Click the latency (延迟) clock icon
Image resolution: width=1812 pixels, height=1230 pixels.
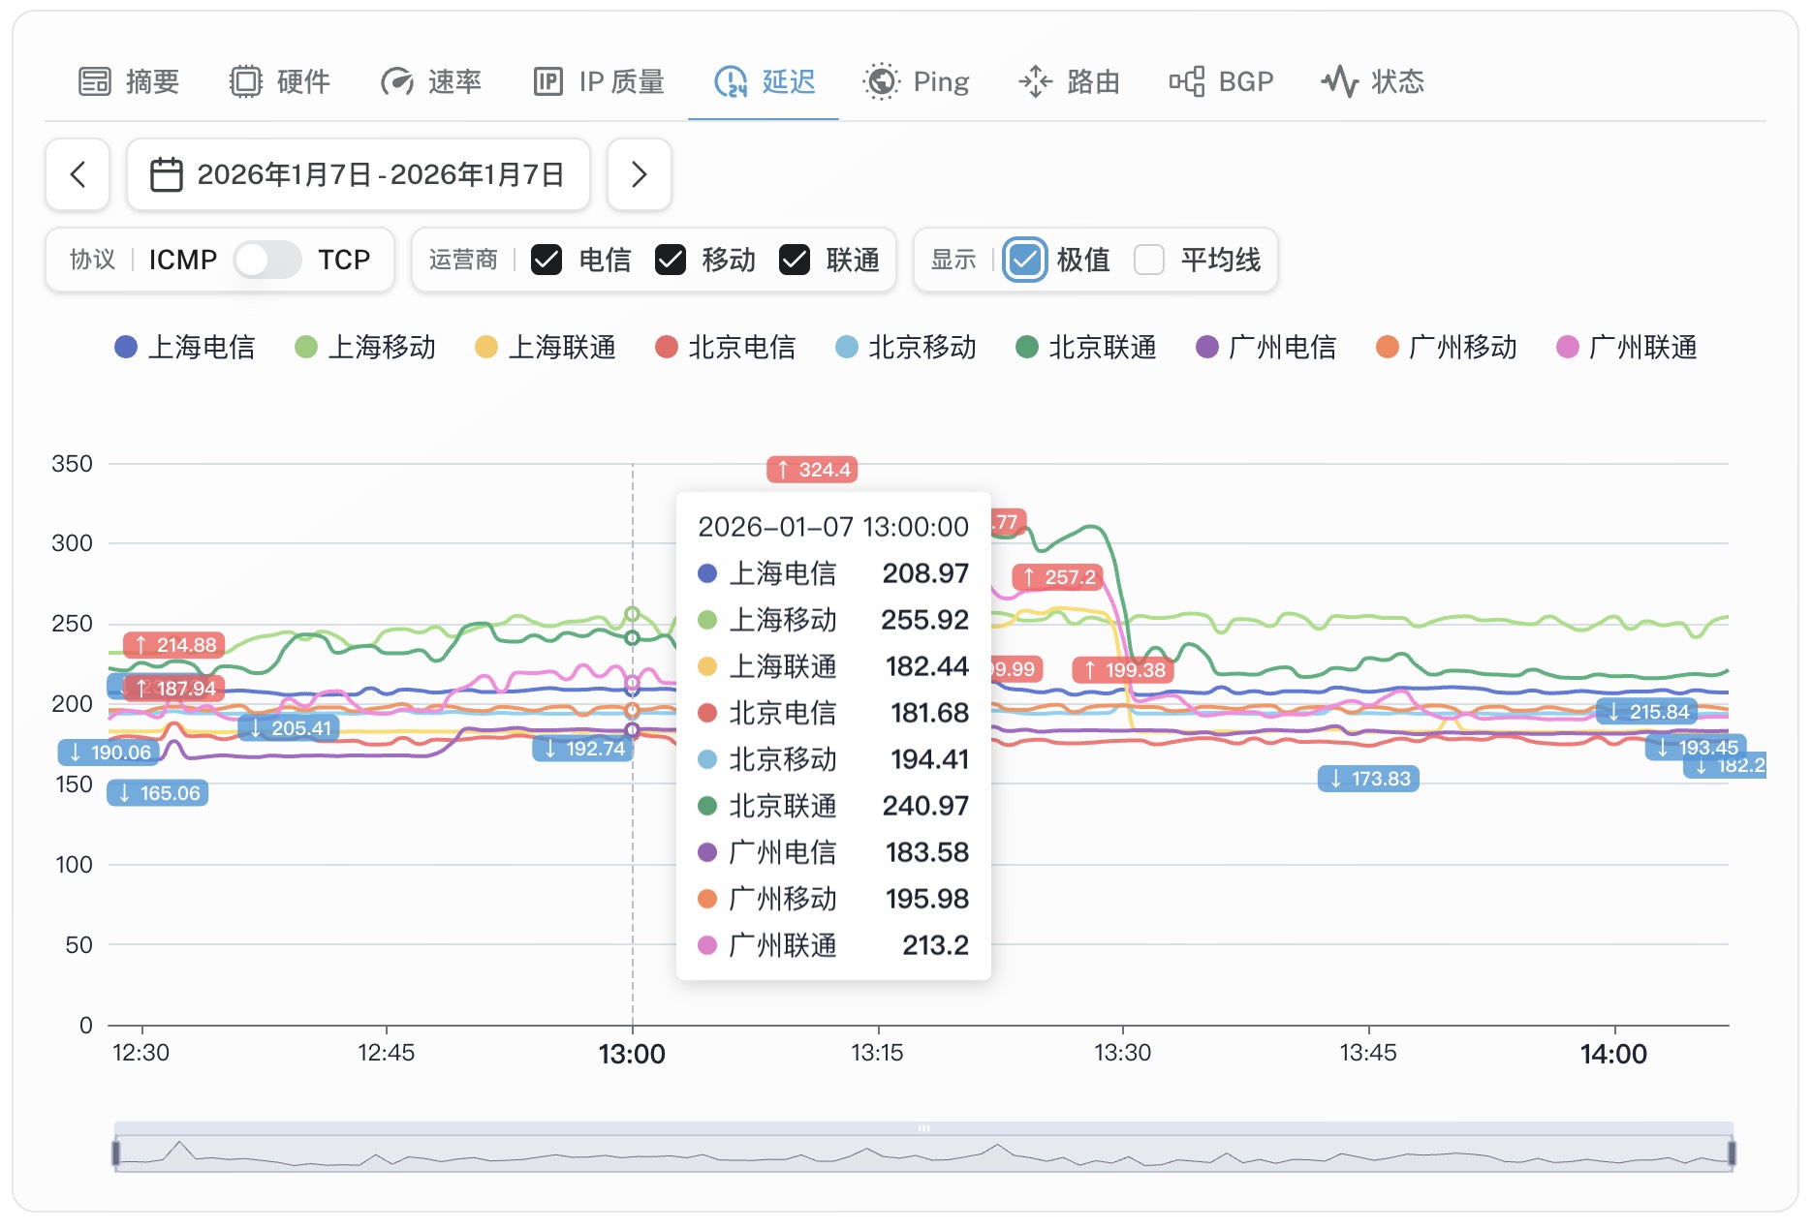pyautogui.click(x=731, y=81)
